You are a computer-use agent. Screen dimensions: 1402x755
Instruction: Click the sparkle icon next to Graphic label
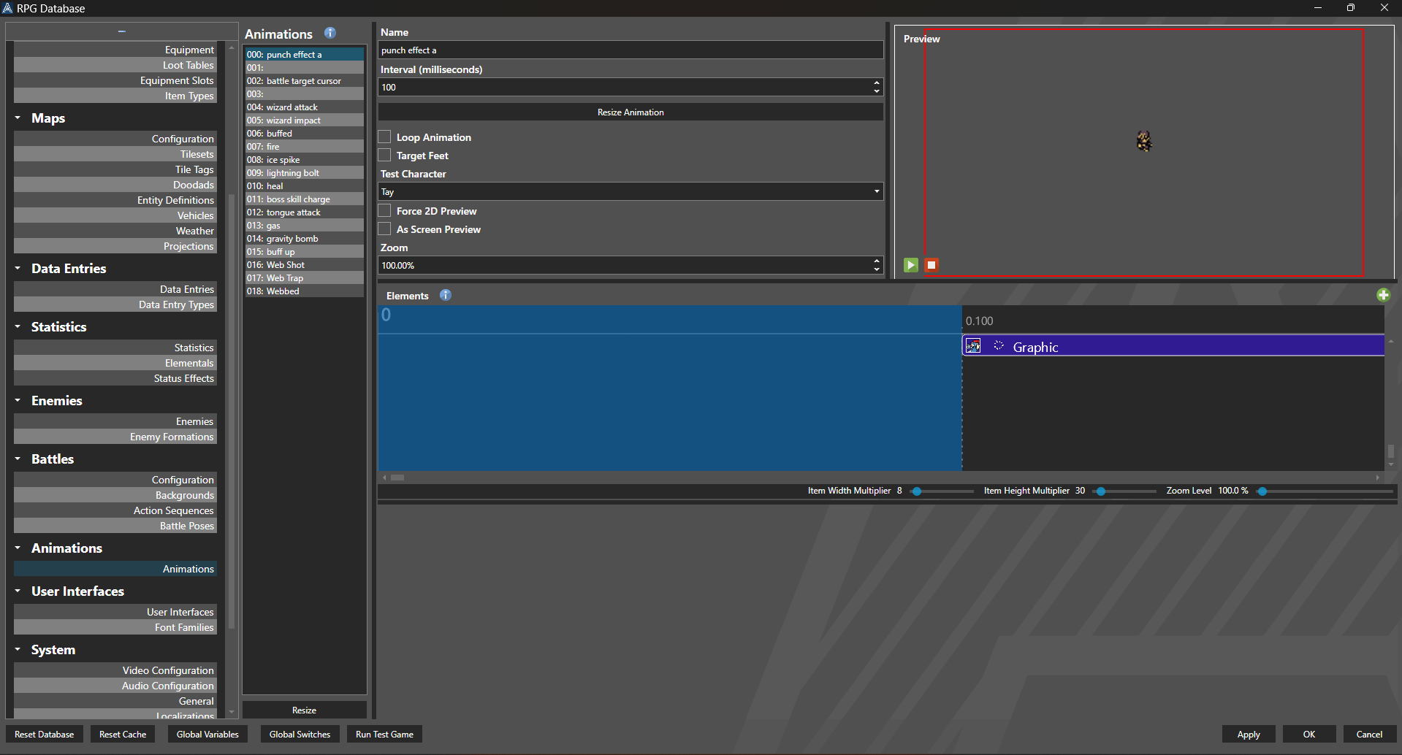pos(998,345)
